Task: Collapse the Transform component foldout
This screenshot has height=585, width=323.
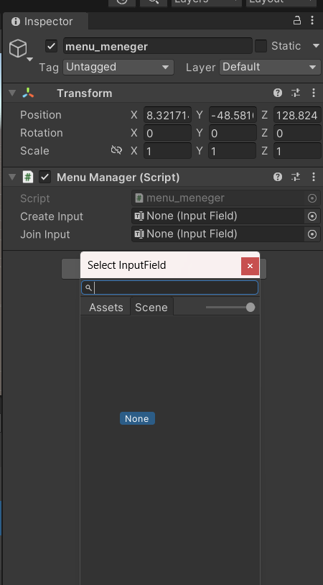Action: coord(12,93)
